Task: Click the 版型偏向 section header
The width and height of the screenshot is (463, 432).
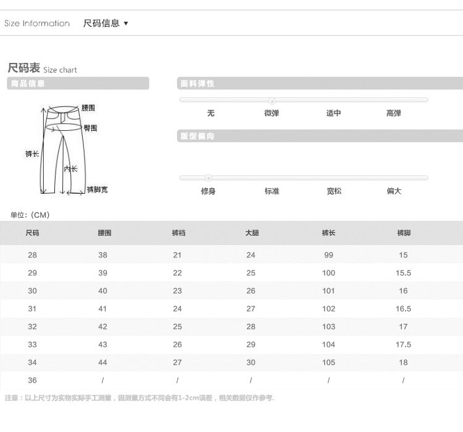Action: (x=320, y=136)
